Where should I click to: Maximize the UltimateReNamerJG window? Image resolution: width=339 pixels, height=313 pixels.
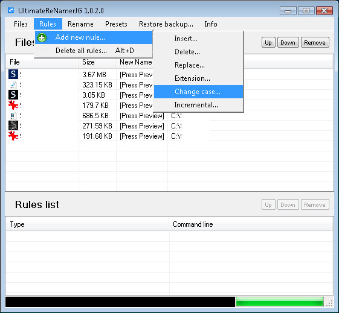[x=306, y=11]
